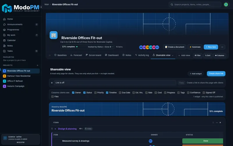Click the MS owner avatar in Measured survey row
The image size is (233, 146).
click(151, 141)
